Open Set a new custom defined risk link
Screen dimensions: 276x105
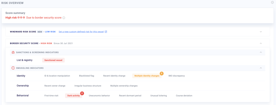81,32
